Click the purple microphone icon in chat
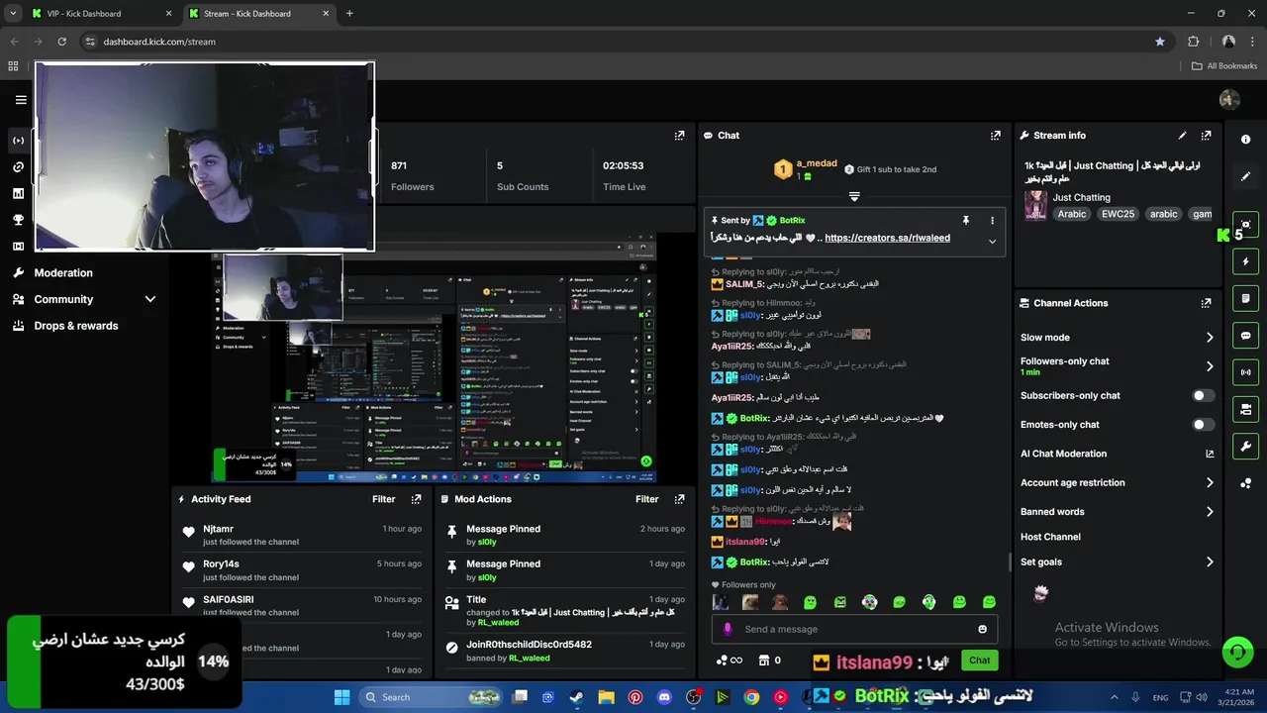 pyautogui.click(x=728, y=629)
